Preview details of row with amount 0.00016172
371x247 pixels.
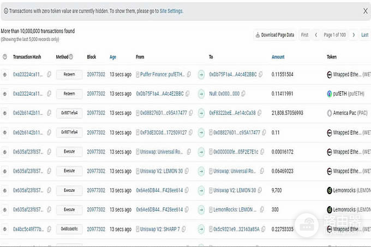(5, 152)
